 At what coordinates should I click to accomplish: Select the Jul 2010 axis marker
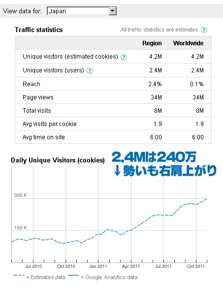click(x=33, y=266)
